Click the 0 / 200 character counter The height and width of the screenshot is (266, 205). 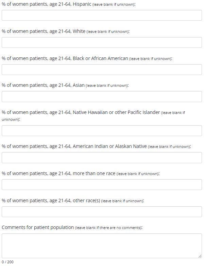(x=7, y=262)
